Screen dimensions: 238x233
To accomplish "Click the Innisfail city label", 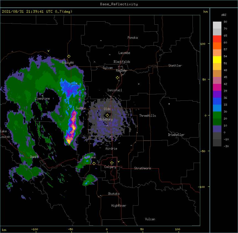I will 115,90.
